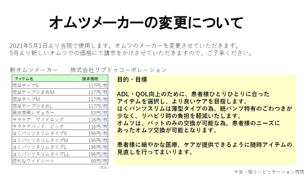Viewport: 306px width, 182px height.
Task: Click the title オムツメーカーの変更について
Action: [146, 23]
